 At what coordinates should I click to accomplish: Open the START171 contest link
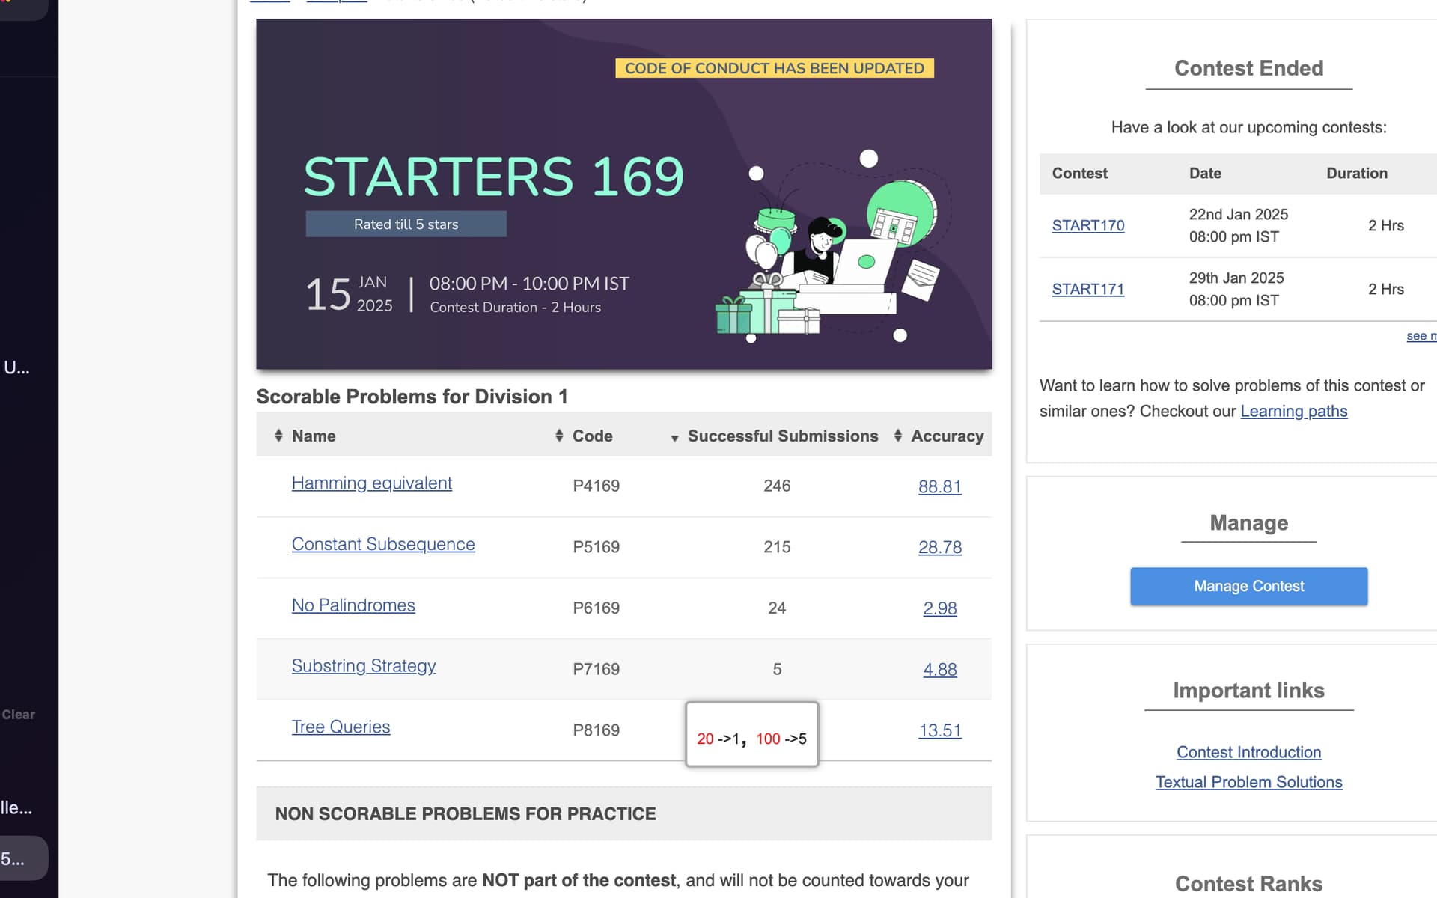[x=1087, y=290]
